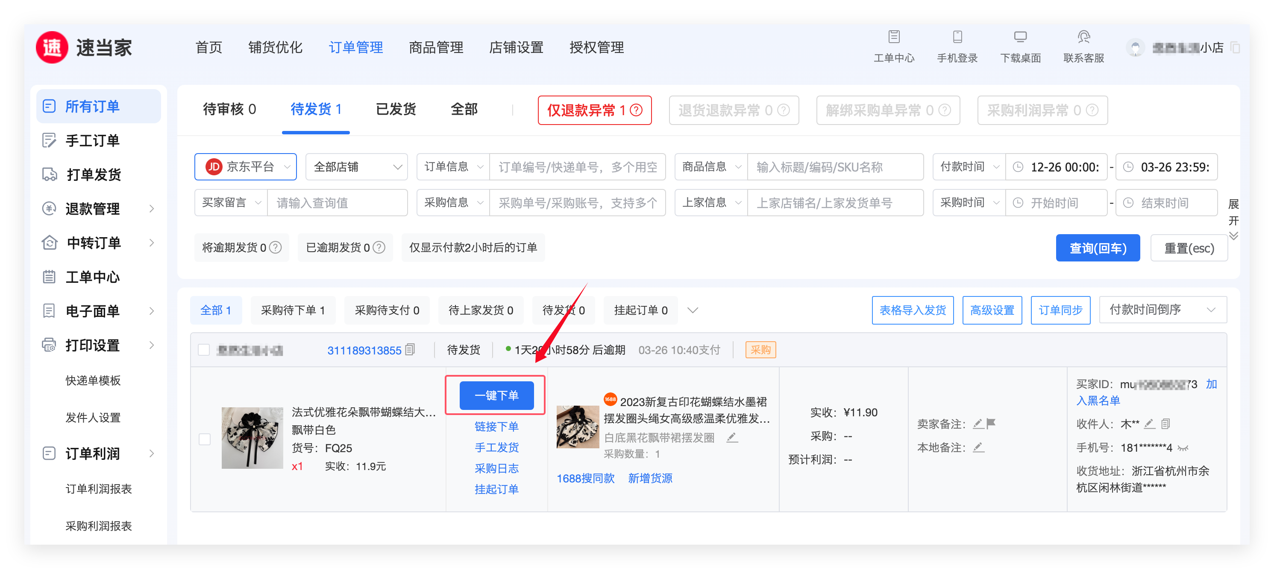Open 付款时间倒序 sort dropdown

tap(1162, 310)
